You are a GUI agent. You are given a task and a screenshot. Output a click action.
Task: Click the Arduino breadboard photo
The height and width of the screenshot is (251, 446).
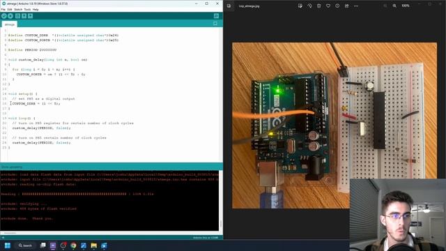coord(334,125)
